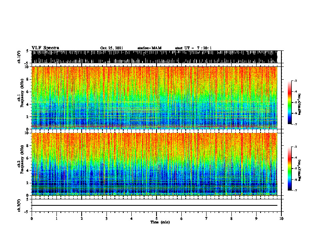Click the ch.1 "Frequency (kHz)" axis label
This screenshot has height=245, width=317.
(x=22, y=93)
